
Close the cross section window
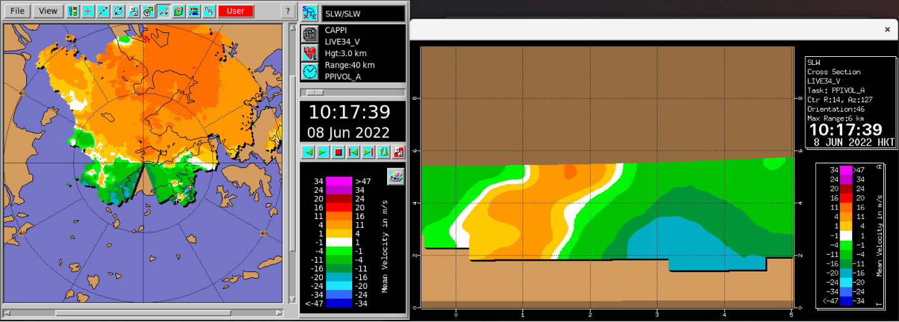click(x=887, y=29)
